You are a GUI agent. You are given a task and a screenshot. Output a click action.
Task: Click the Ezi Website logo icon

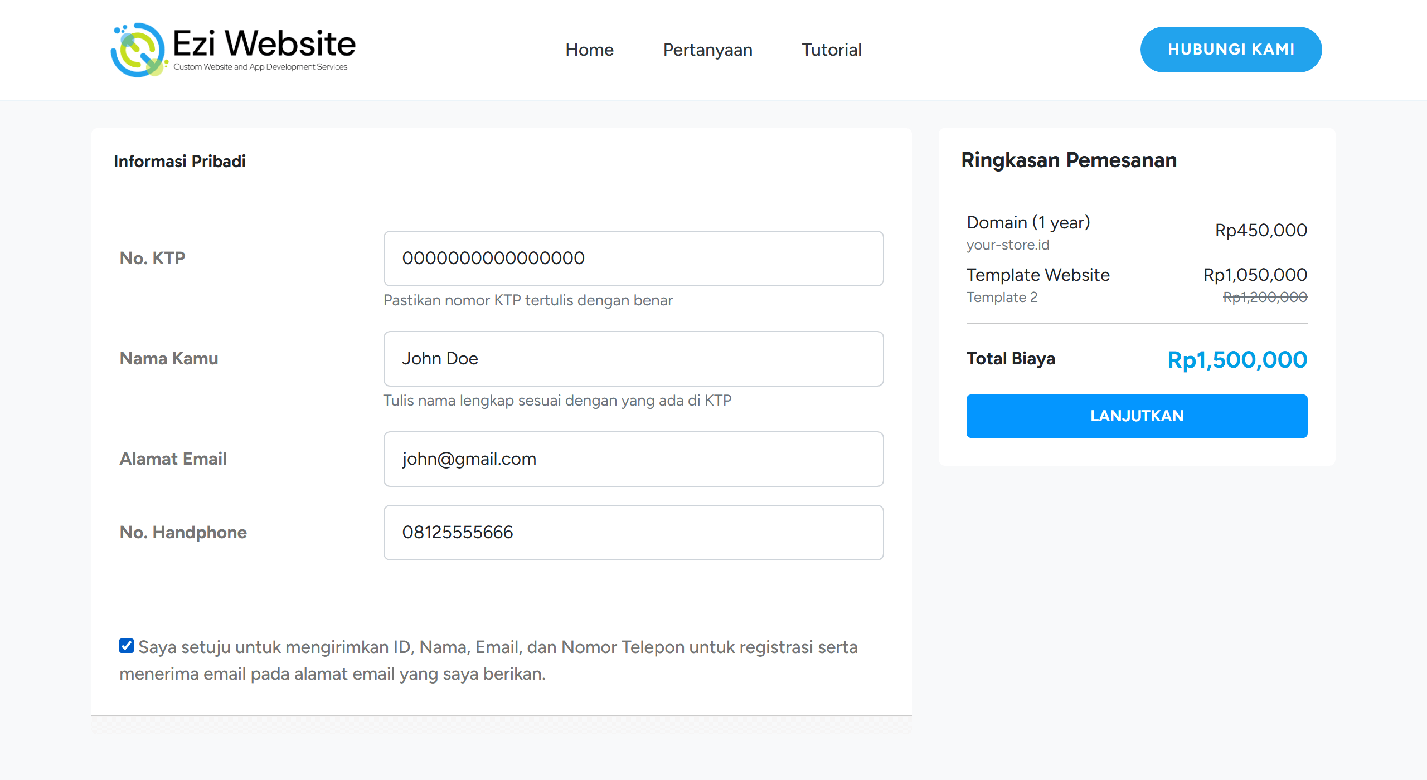point(139,50)
